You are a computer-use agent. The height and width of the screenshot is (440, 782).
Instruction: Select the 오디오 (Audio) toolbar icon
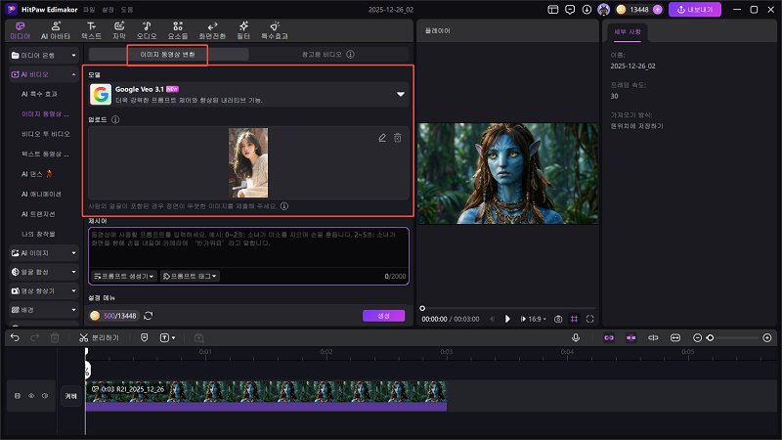146,28
